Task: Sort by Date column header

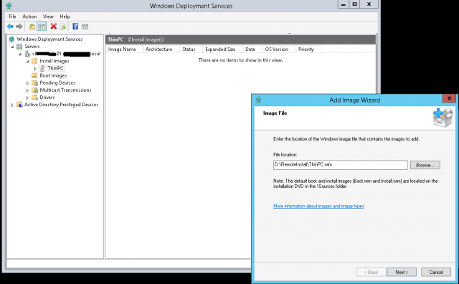Action: point(253,49)
